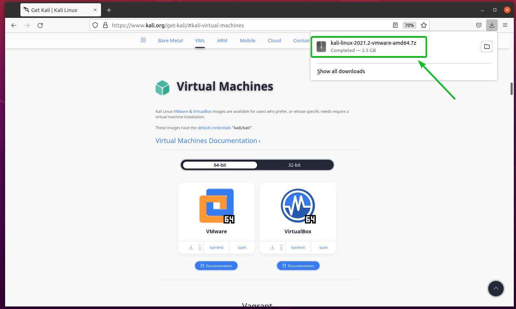516x309 pixels.
Task: Select the ARM navigation tab
Action: [x=222, y=40]
